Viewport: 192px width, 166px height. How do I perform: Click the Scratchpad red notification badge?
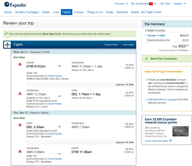click(151, 4)
